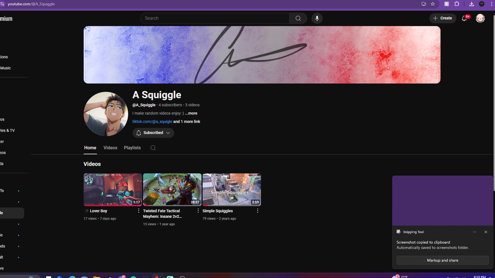The height and width of the screenshot is (278, 495).
Task: Open options menu for Twisted Fate video
Action: 198,211
